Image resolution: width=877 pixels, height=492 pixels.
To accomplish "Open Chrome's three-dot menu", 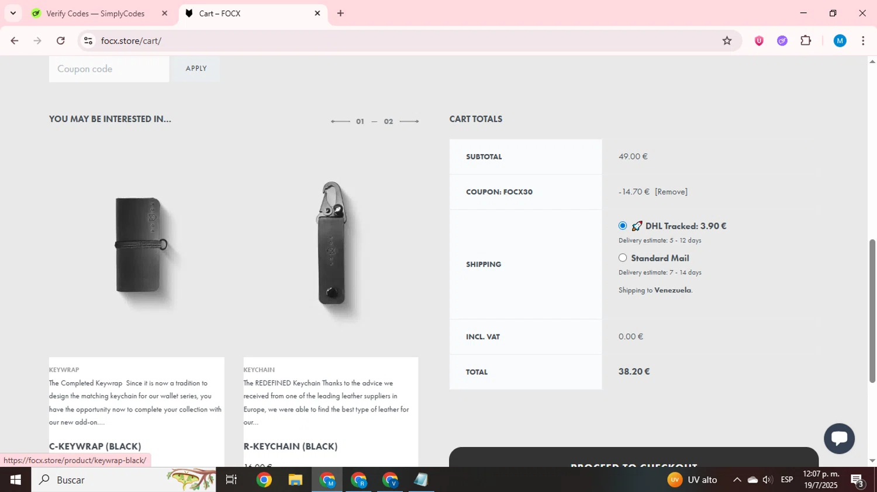I will point(863,41).
